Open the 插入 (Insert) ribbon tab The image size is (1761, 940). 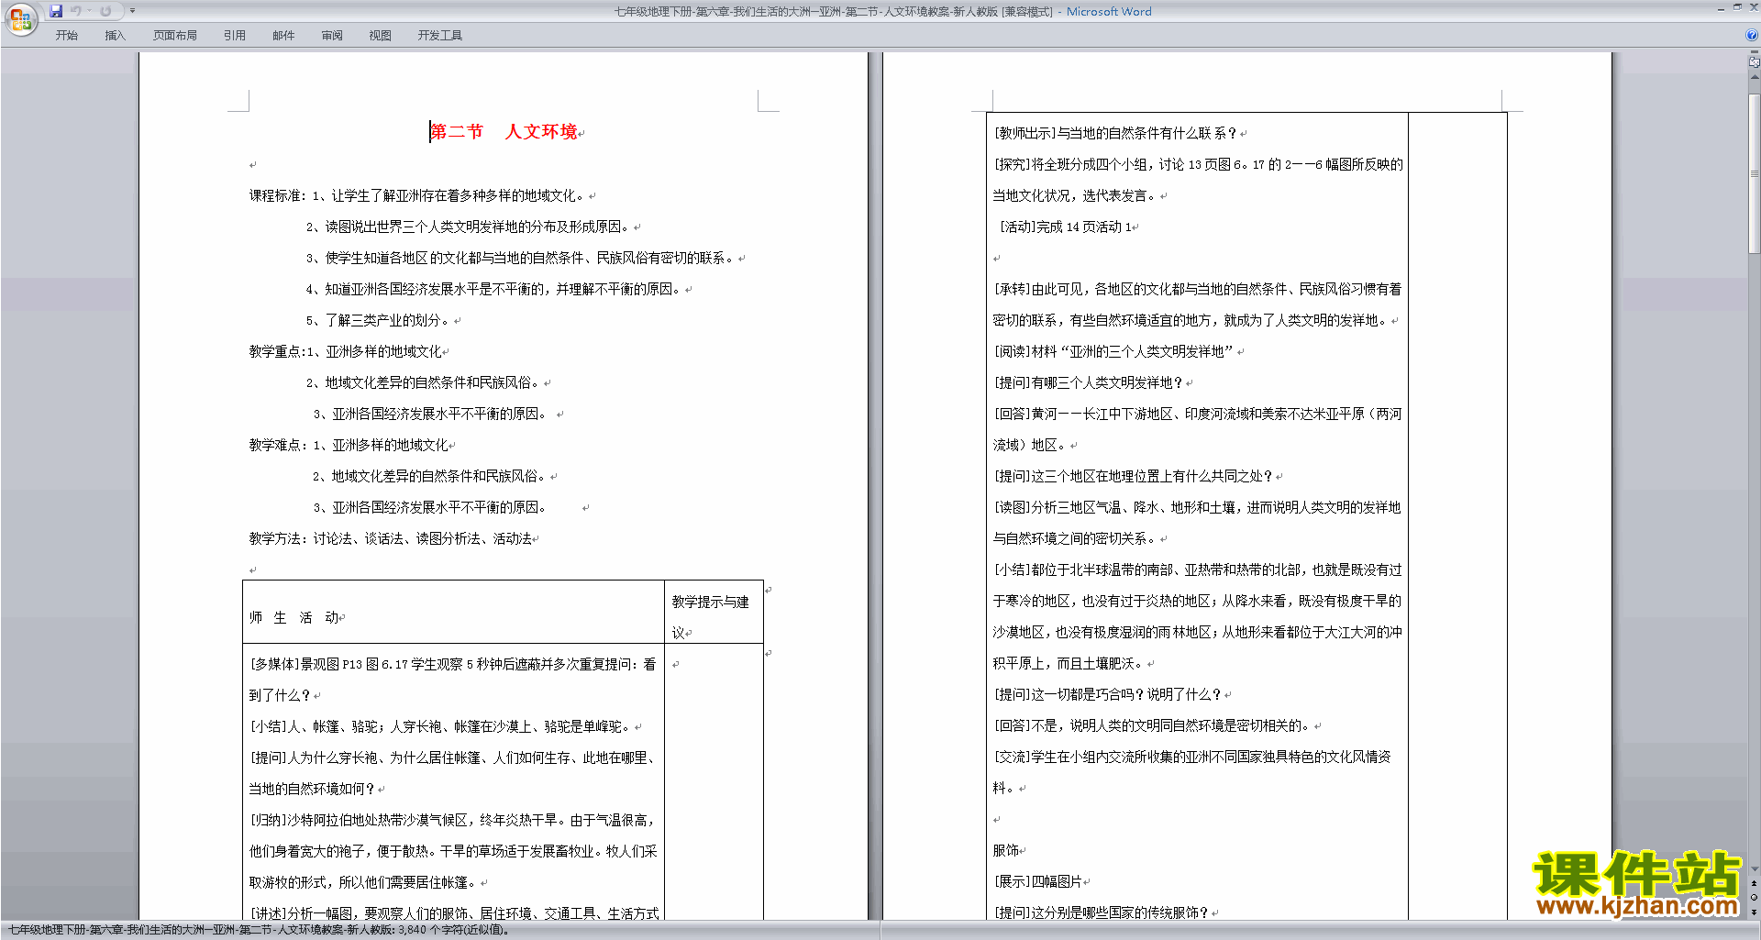(x=115, y=36)
